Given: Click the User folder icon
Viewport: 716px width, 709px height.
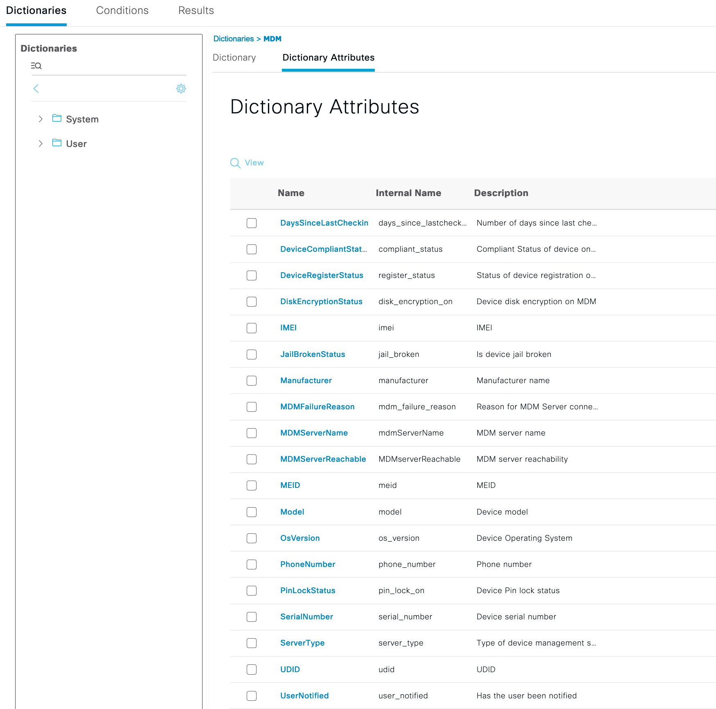Looking at the screenshot, I should coord(57,143).
